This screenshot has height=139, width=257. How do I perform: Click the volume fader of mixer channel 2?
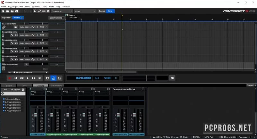click(52, 115)
